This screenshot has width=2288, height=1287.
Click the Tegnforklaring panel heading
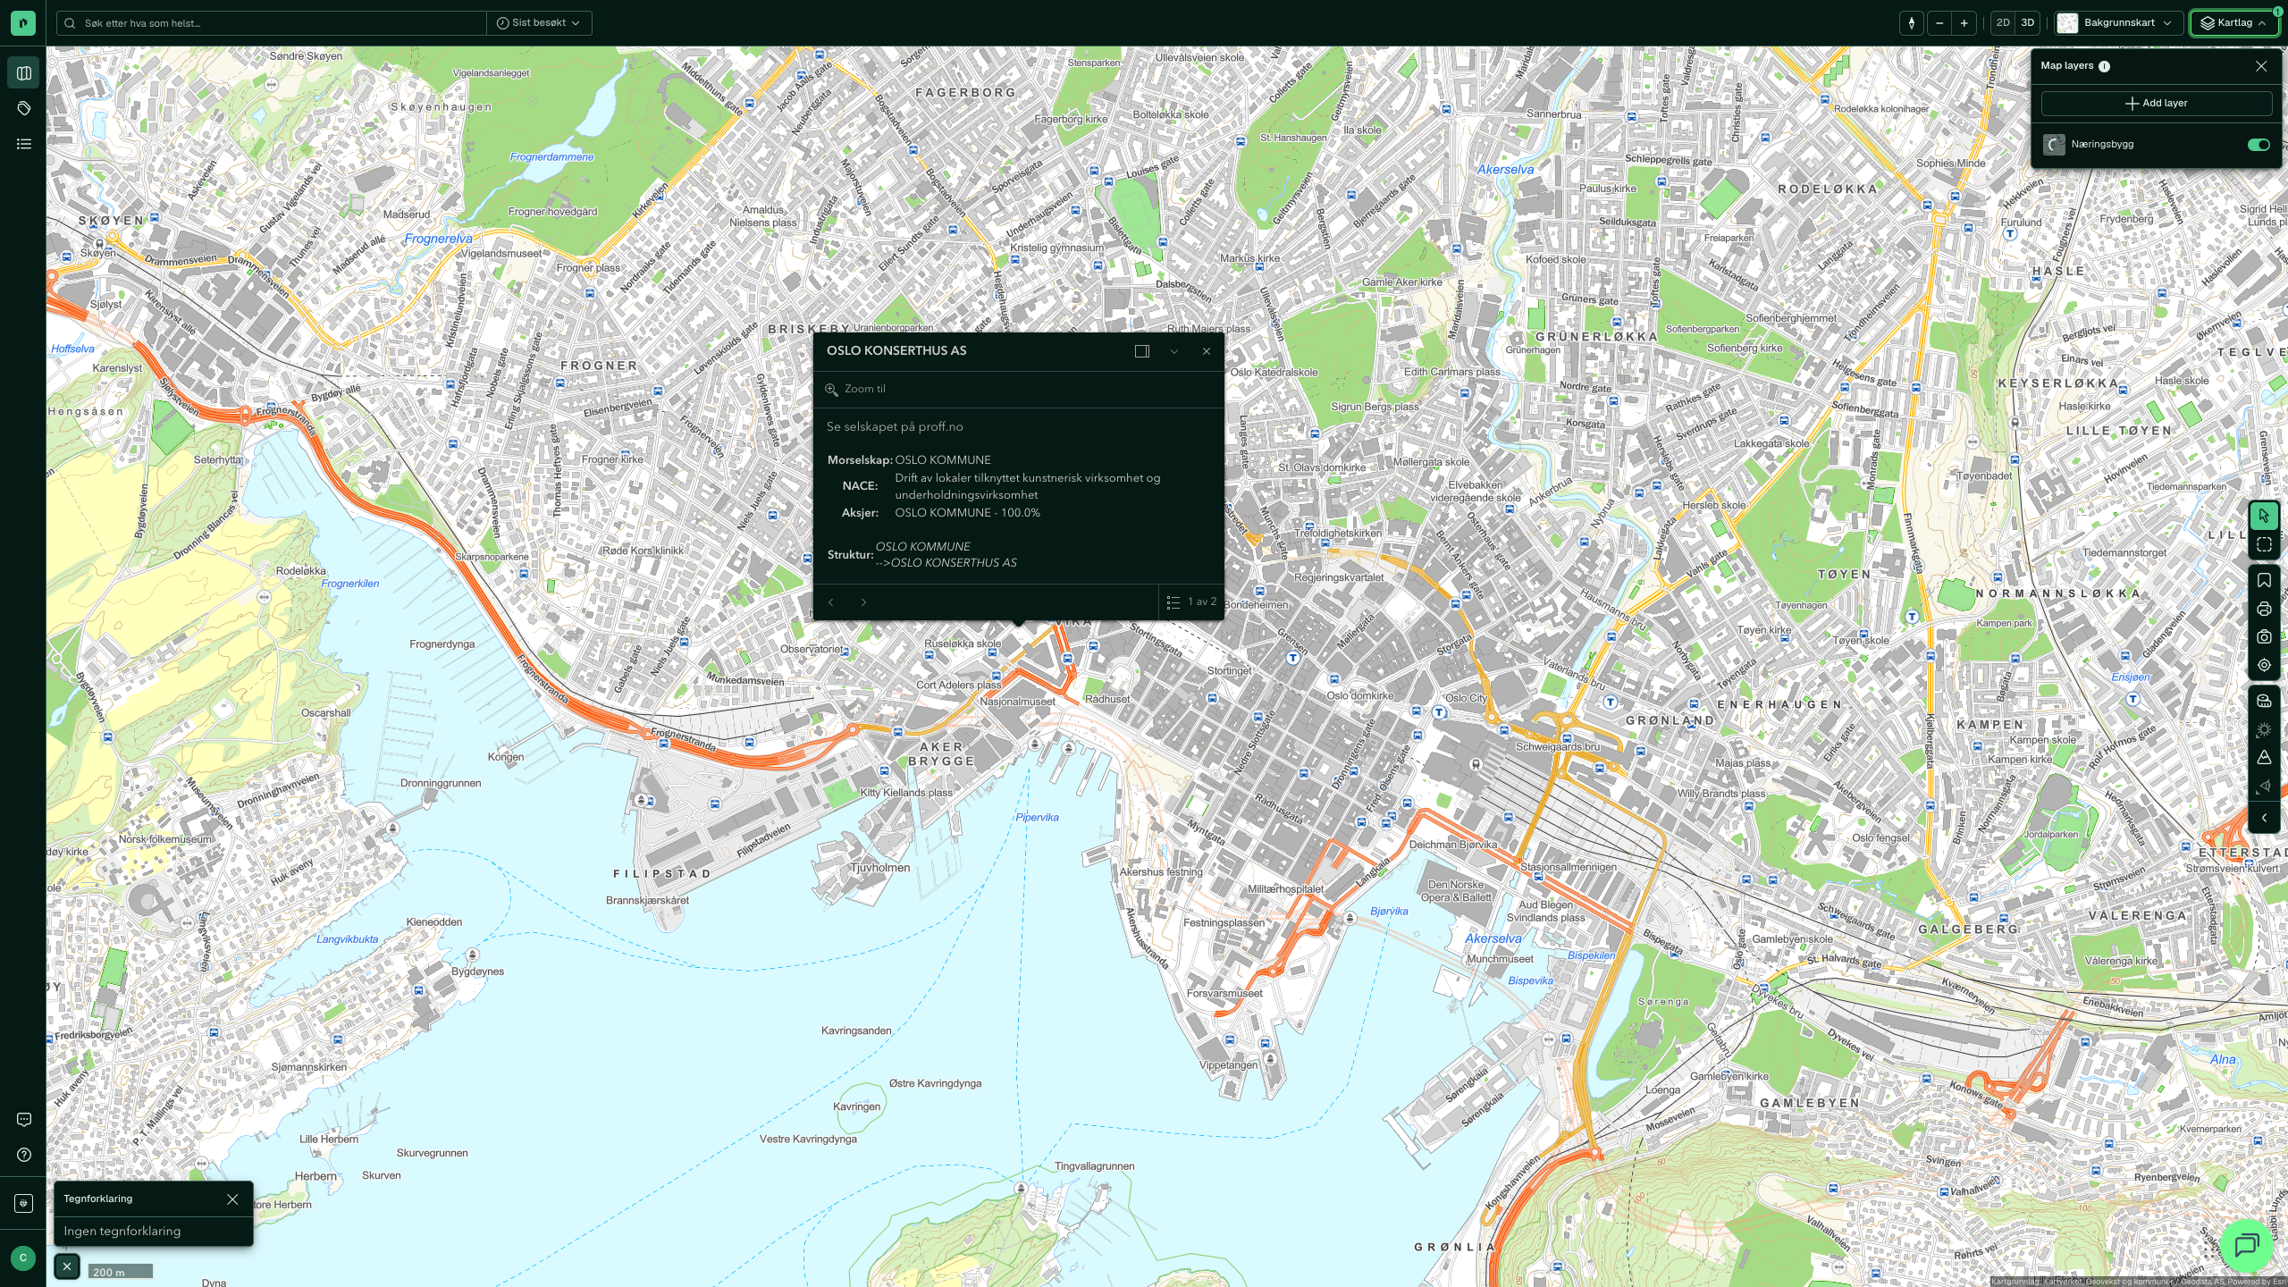coord(97,1199)
